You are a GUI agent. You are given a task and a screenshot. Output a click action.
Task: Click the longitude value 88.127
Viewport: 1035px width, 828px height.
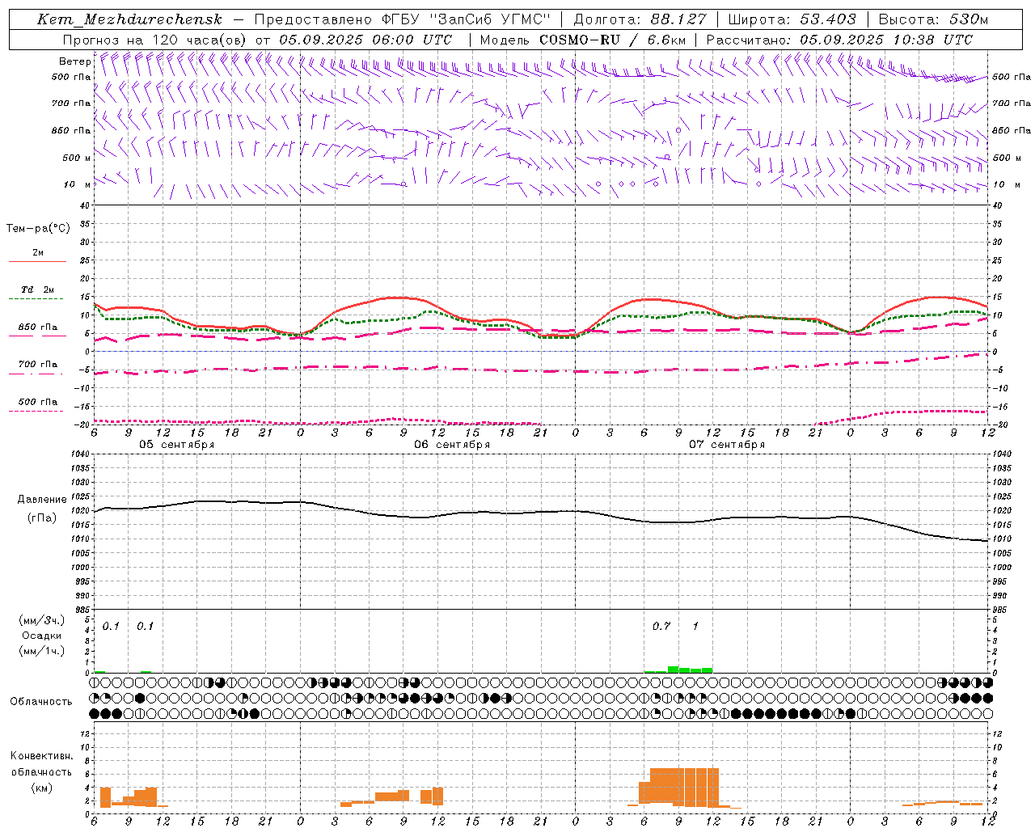coord(678,19)
